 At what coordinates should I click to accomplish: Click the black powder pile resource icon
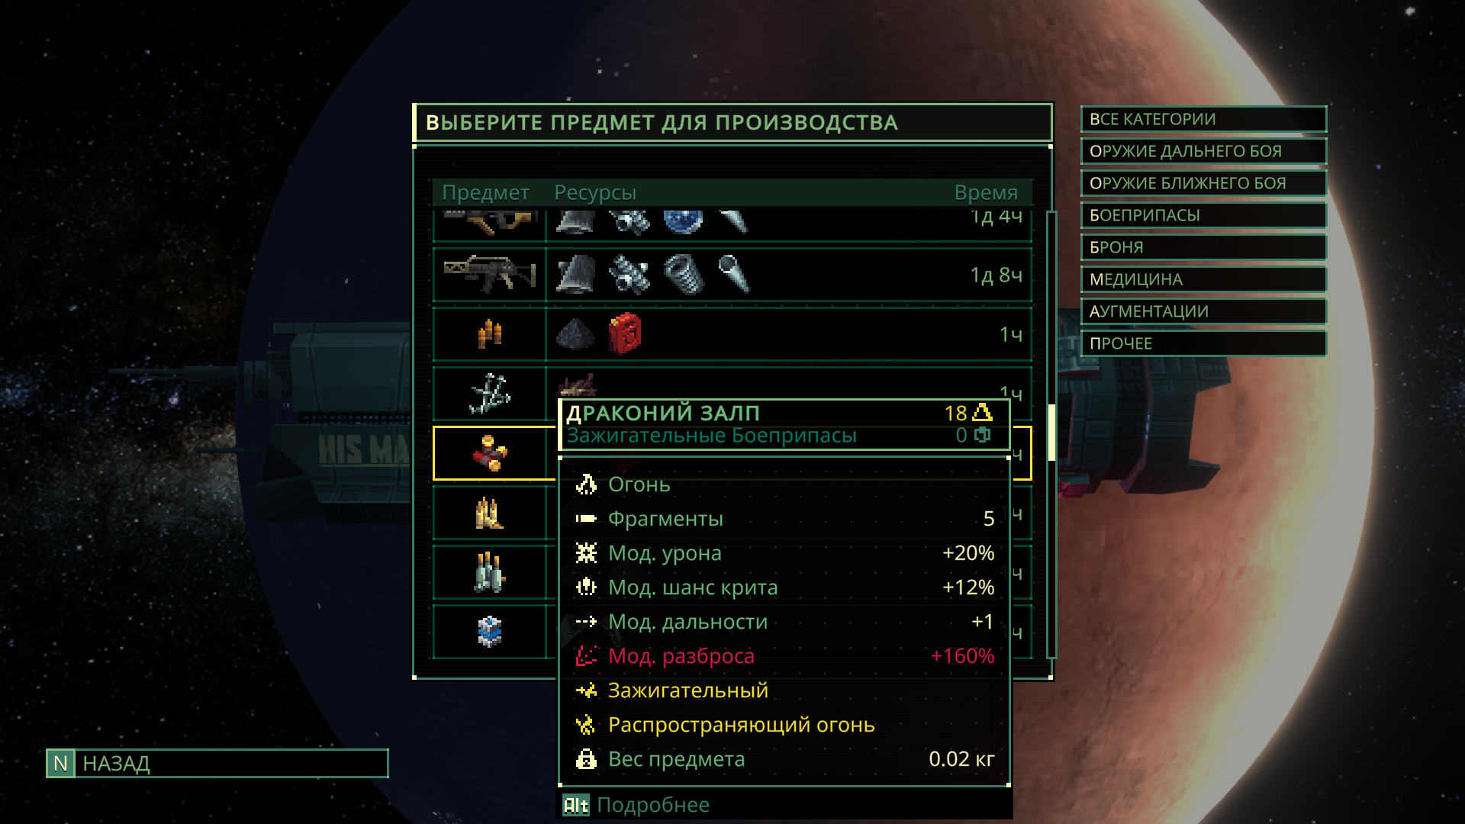pos(575,333)
